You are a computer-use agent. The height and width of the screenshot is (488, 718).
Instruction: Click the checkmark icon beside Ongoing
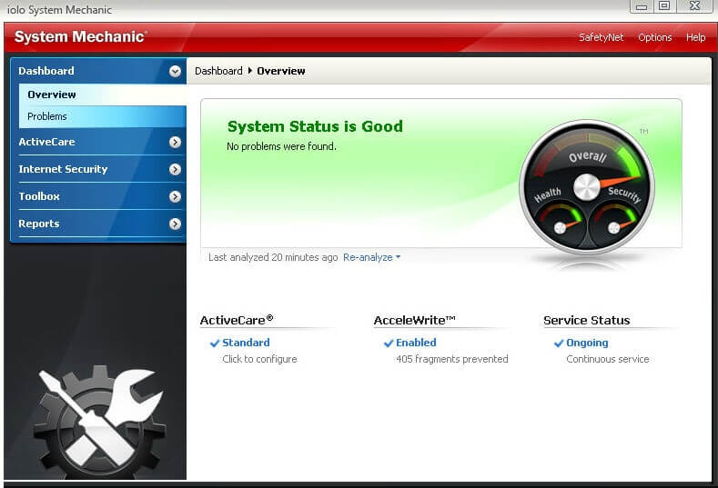coord(558,344)
